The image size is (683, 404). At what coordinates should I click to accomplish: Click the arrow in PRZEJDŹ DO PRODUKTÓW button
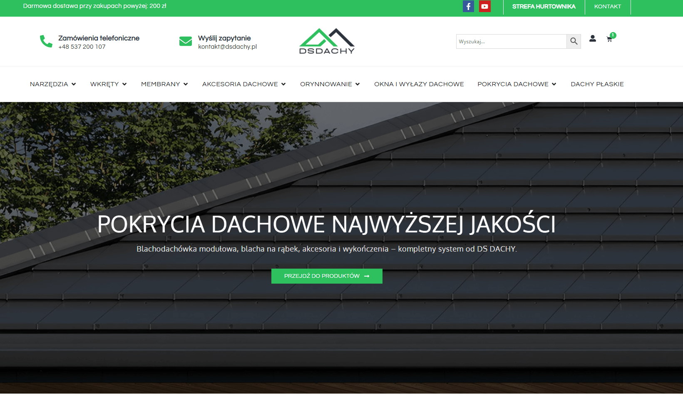pos(366,276)
